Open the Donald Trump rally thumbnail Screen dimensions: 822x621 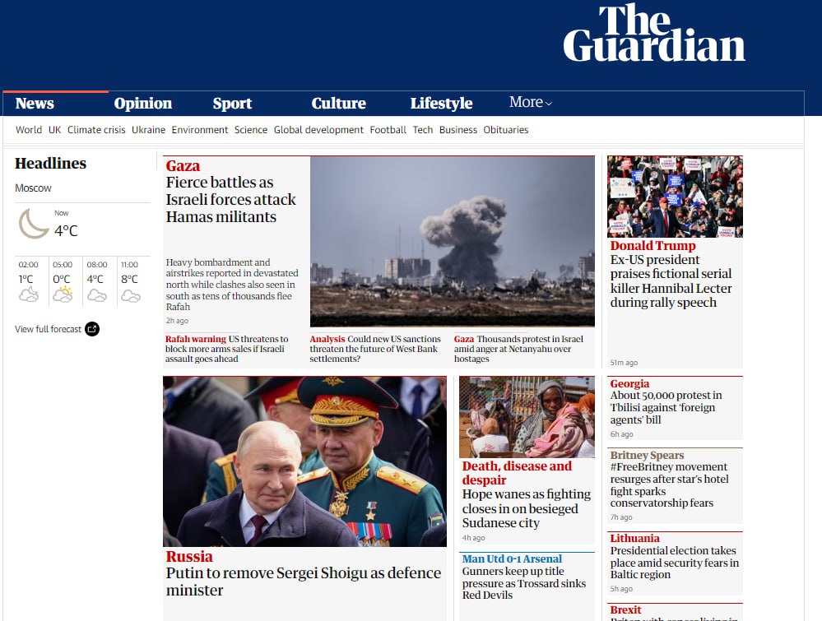tap(676, 197)
